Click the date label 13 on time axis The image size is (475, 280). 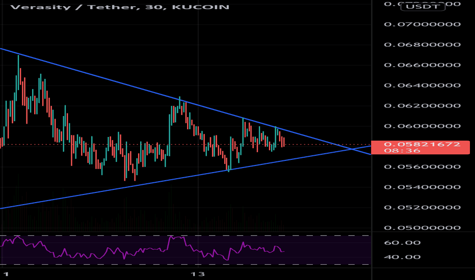198,274
